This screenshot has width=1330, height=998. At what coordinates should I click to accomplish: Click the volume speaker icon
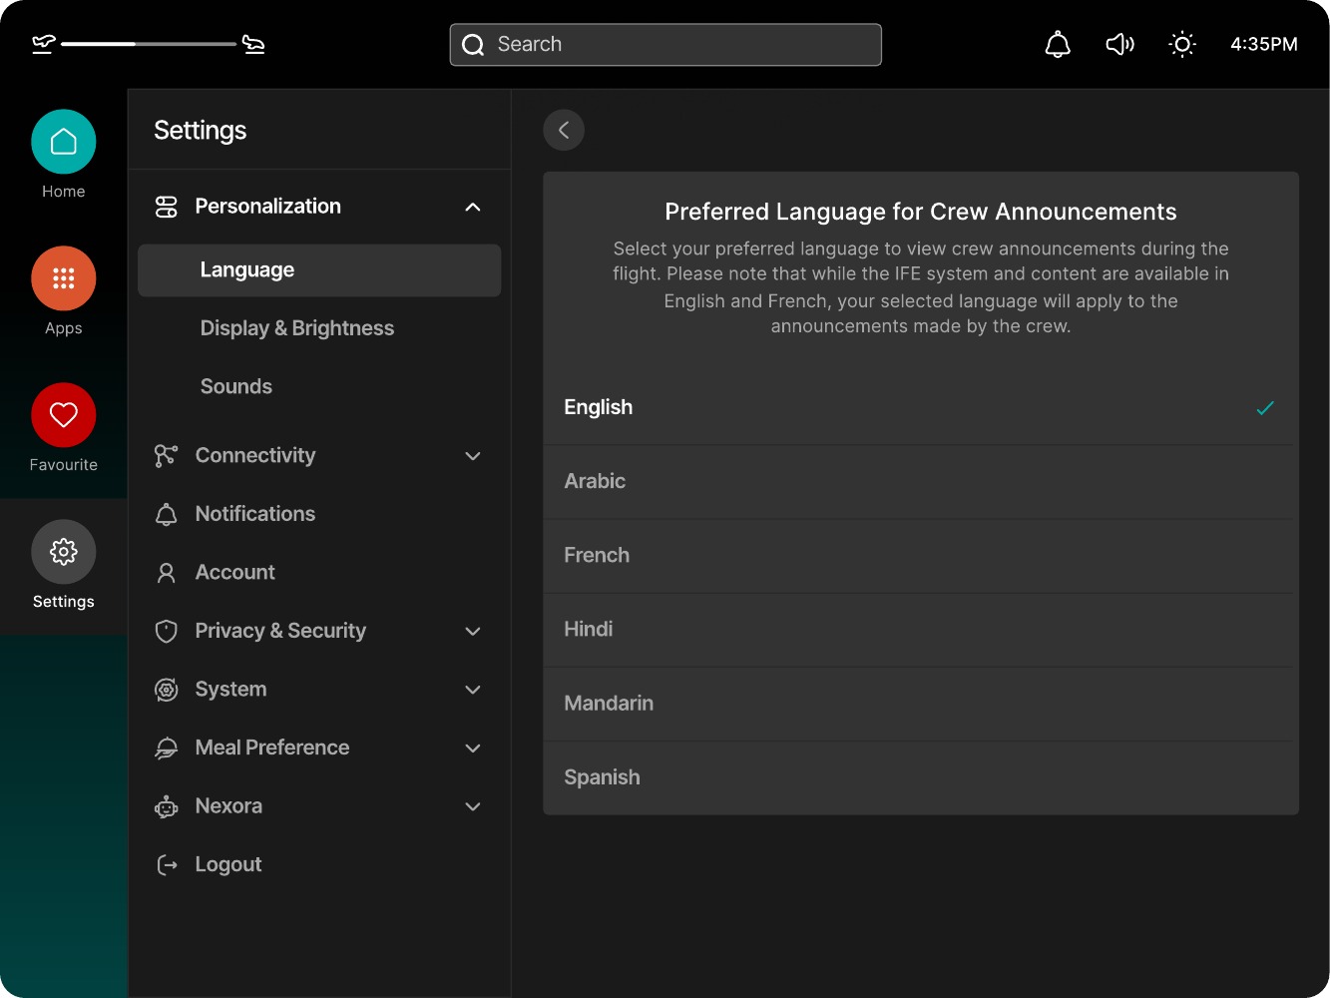(1119, 44)
